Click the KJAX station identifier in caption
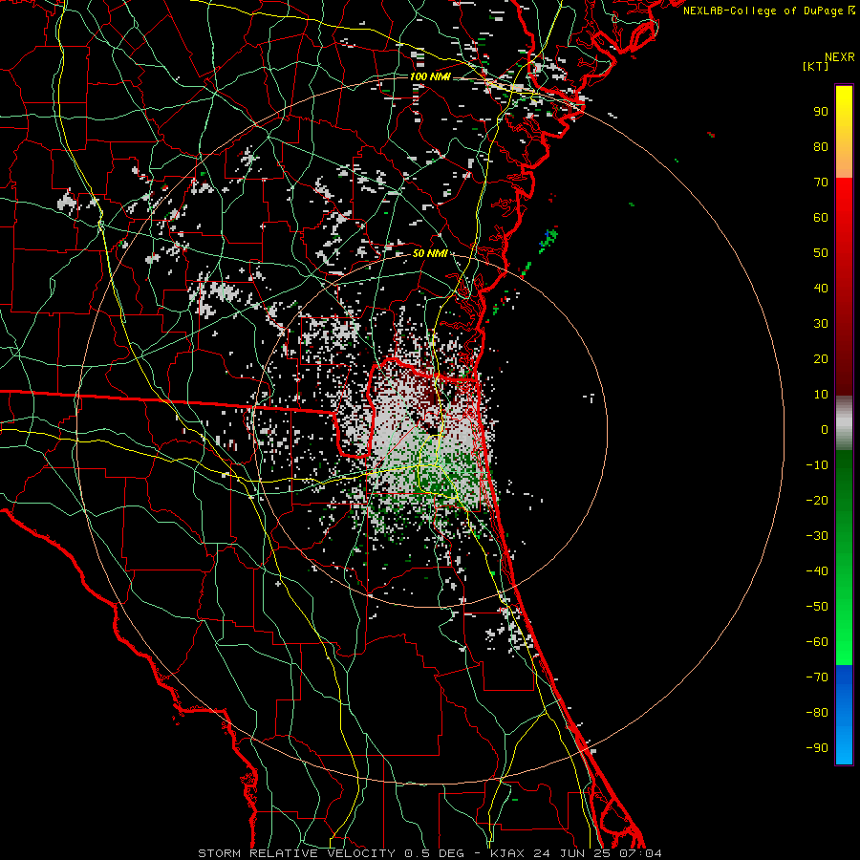 click(508, 853)
